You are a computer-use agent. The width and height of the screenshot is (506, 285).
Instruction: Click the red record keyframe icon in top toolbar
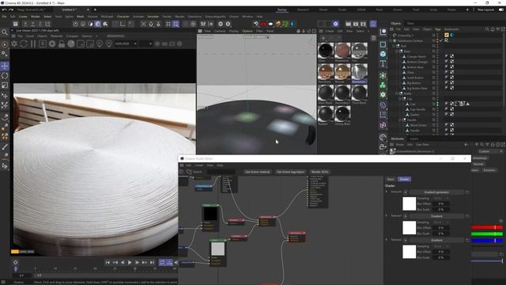(x=263, y=24)
